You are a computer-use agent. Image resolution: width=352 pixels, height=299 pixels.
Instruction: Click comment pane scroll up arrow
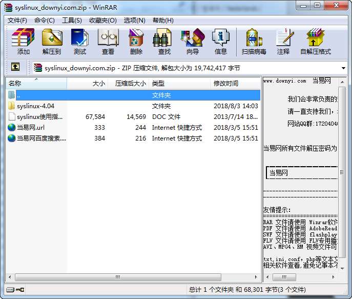[x=342, y=82]
